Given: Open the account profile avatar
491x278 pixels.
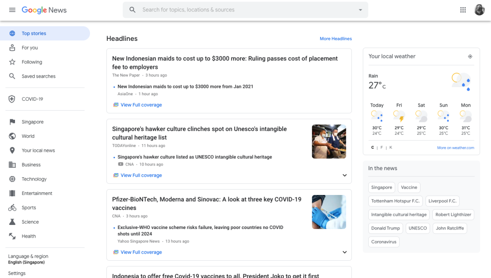Looking at the screenshot, I should [x=479, y=10].
